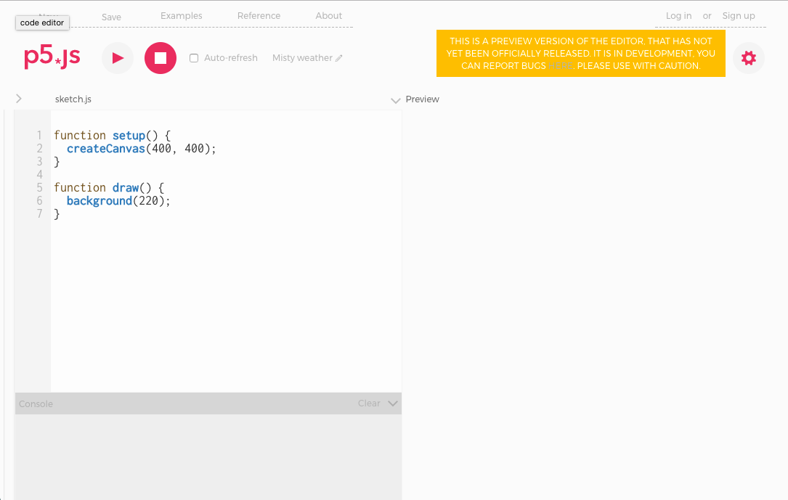Stop the running sketch

160,58
